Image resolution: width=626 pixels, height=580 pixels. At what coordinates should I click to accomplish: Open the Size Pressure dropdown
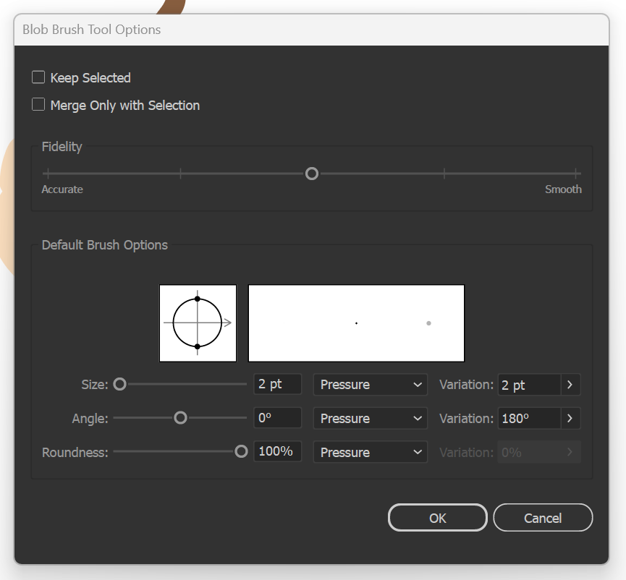point(370,384)
